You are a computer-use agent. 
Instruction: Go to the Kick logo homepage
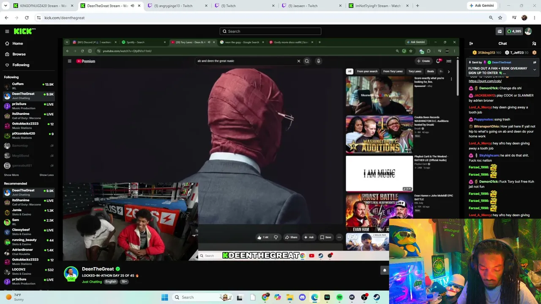pos(25,31)
